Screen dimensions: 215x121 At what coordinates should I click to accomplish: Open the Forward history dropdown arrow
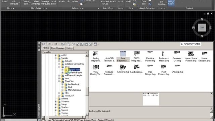[x=59, y=44]
